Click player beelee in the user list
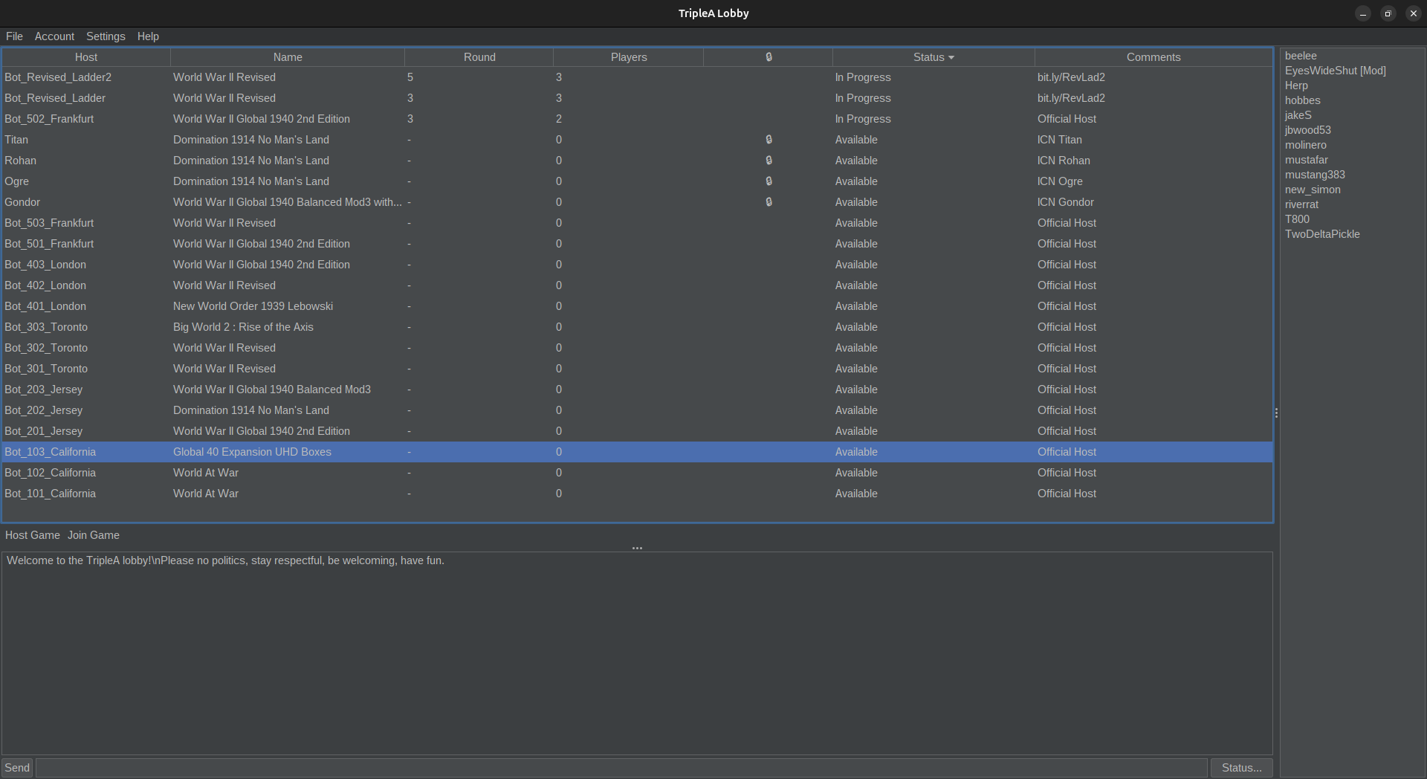Viewport: 1427px width, 779px height. click(x=1301, y=56)
